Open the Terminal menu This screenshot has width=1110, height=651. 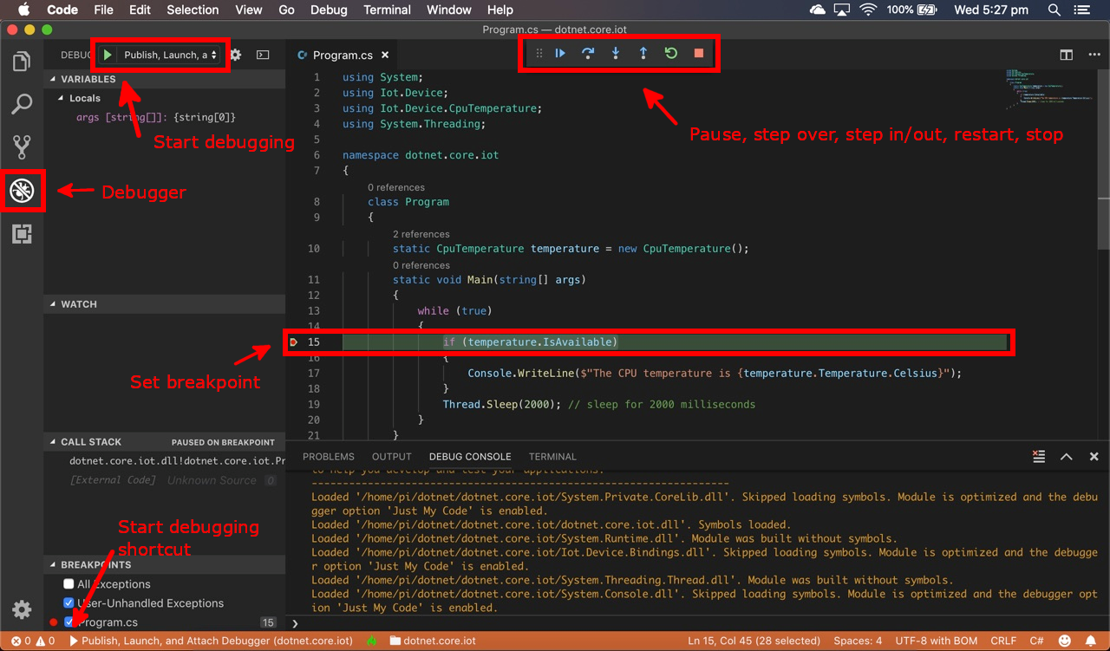[387, 10]
